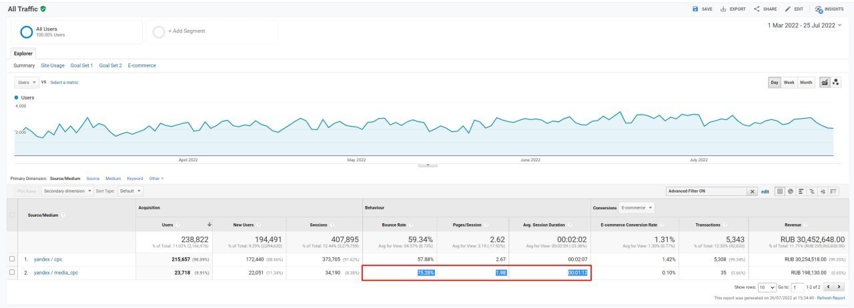Viewport: 854px width, 308px height.
Task: Select the Term cloud view icon
Action: [823, 191]
